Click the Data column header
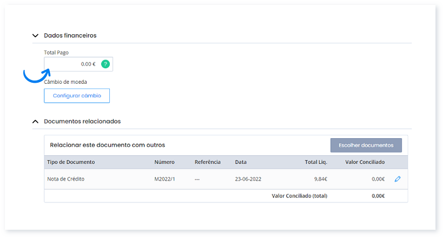 (x=241, y=163)
